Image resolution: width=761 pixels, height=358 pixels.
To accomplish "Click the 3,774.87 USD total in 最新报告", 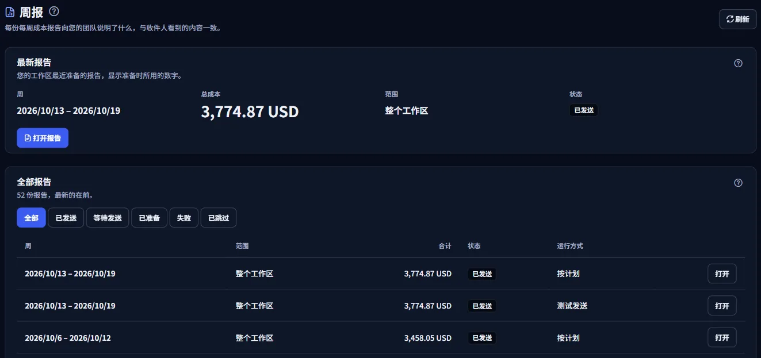I will pos(250,111).
